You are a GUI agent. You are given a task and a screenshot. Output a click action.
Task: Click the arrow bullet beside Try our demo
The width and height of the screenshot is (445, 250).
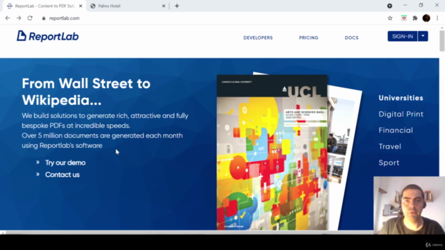pos(38,162)
